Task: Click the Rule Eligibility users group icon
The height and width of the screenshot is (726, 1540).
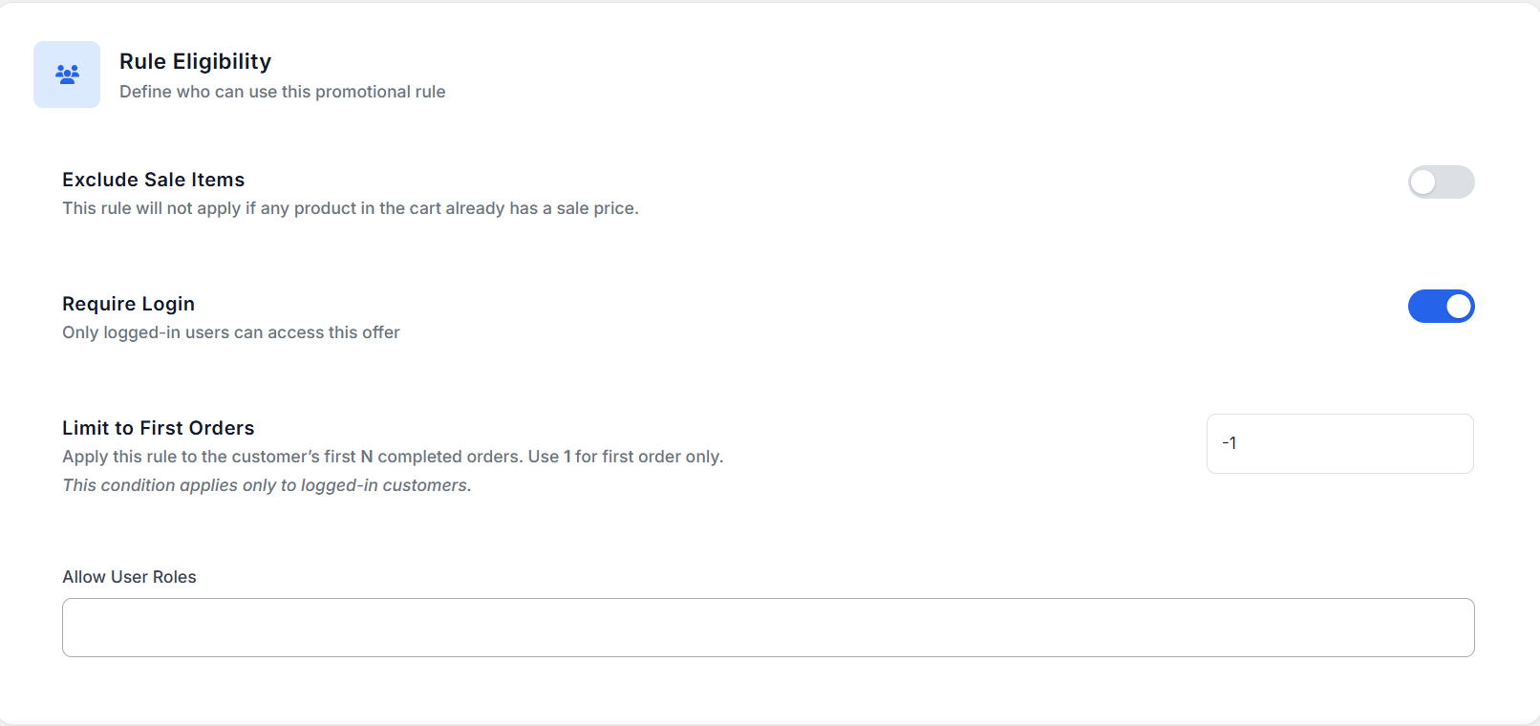Action: tap(67, 75)
